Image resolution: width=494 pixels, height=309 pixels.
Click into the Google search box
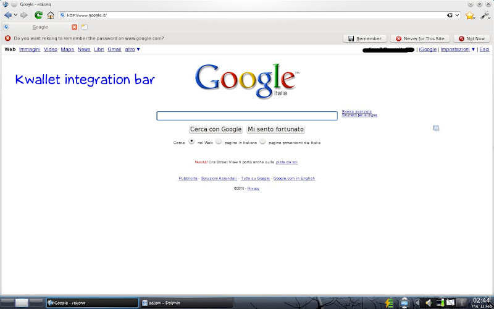tap(247, 116)
